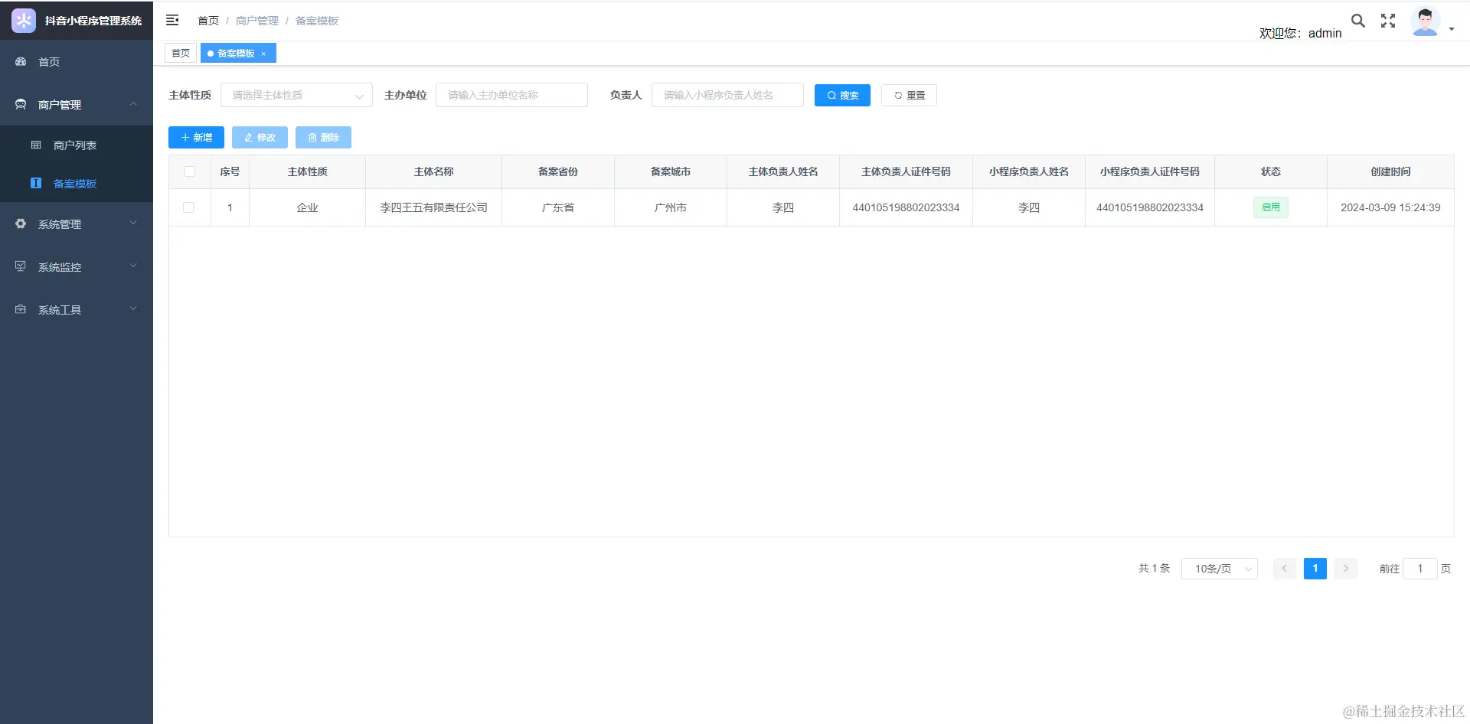
Task: Select all rows with header checkbox
Action: coord(190,171)
